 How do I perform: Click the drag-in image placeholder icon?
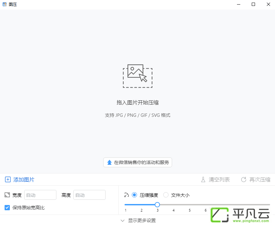(138, 76)
